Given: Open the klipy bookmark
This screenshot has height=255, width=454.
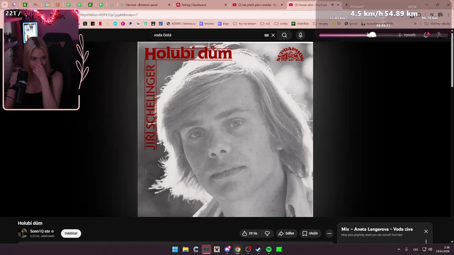Looking at the screenshot, I should [x=223, y=24].
